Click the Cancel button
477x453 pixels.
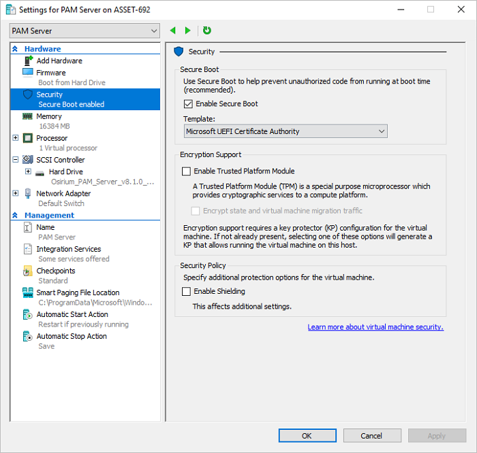click(372, 436)
